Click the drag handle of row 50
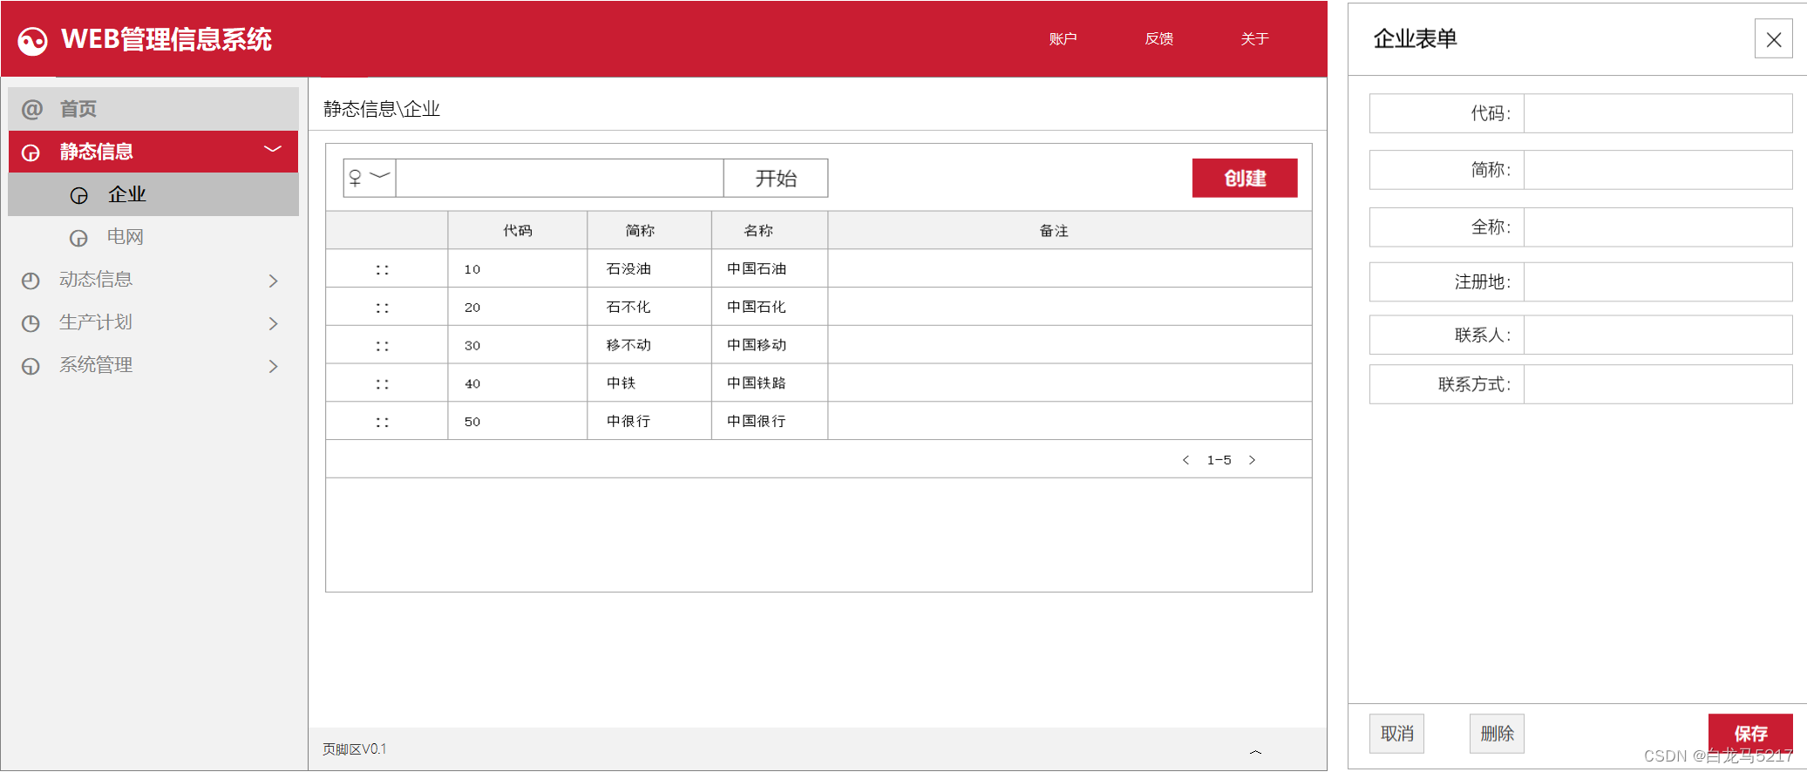The width and height of the screenshot is (1807, 772). (x=382, y=423)
